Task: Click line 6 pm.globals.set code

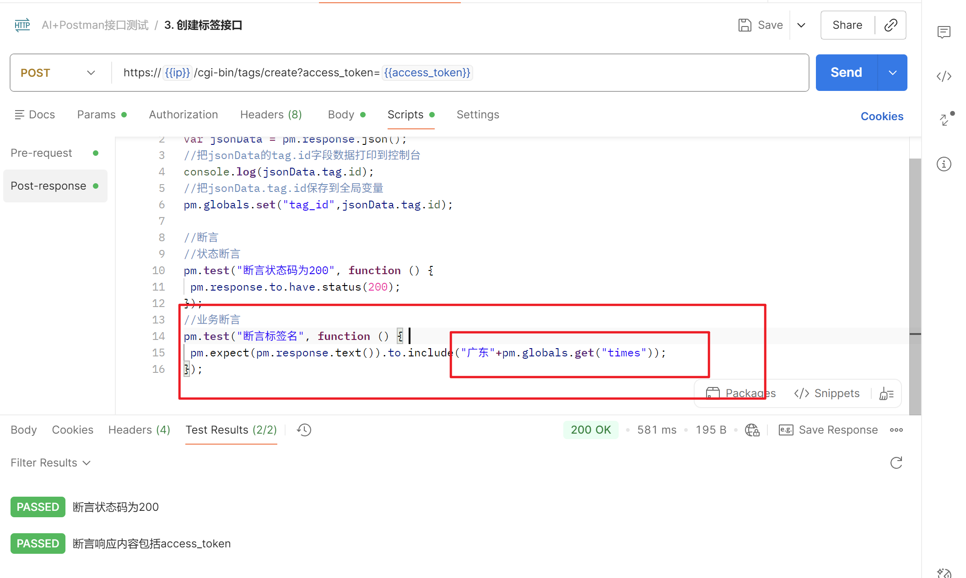Action: coord(318,205)
